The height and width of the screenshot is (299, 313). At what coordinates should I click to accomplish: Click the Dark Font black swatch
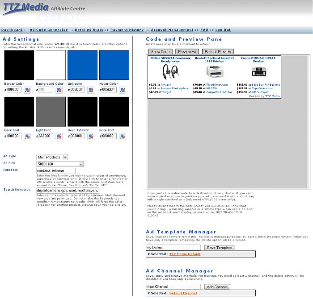tap(19, 112)
